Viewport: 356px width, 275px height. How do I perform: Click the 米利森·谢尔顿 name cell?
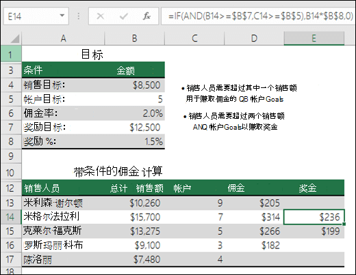pos(63,203)
